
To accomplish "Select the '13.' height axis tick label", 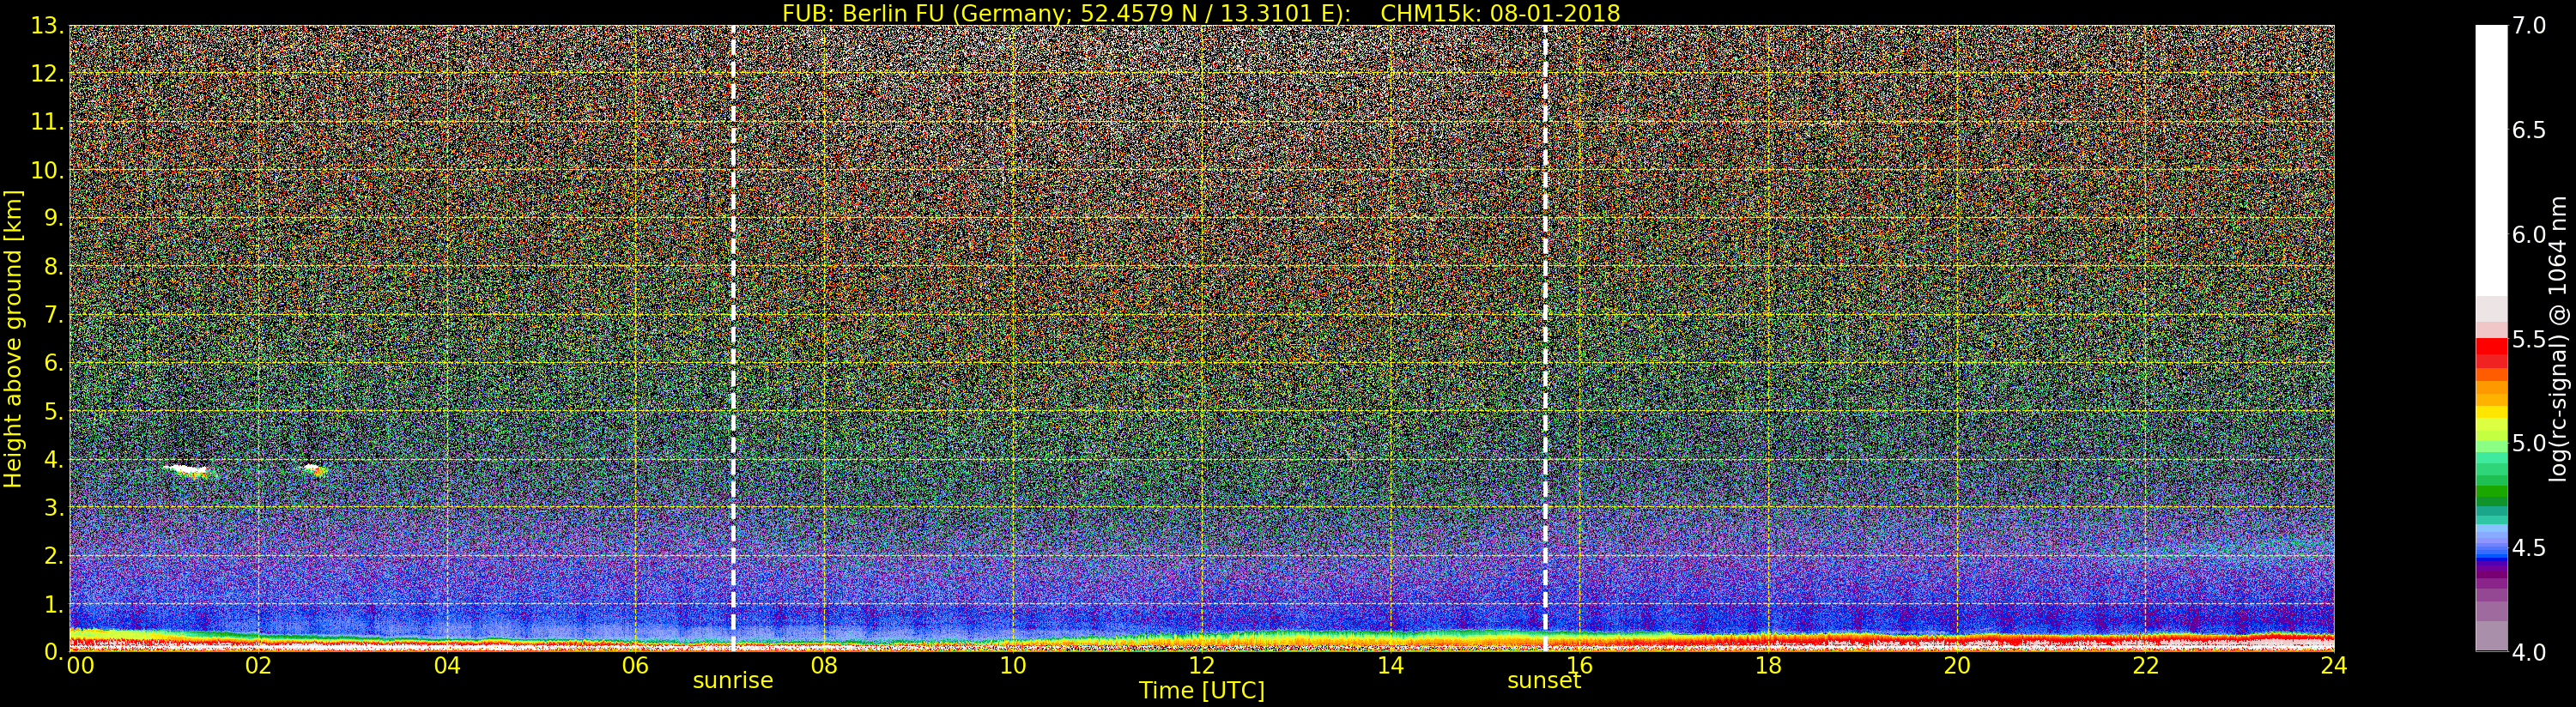I will pyautogui.click(x=47, y=26).
